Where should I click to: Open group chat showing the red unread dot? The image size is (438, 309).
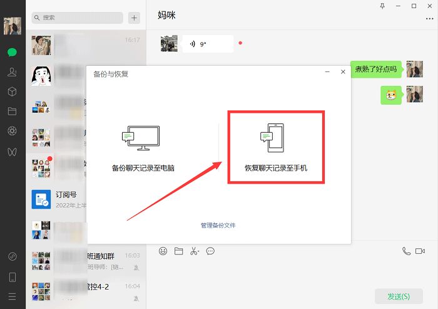56,169
